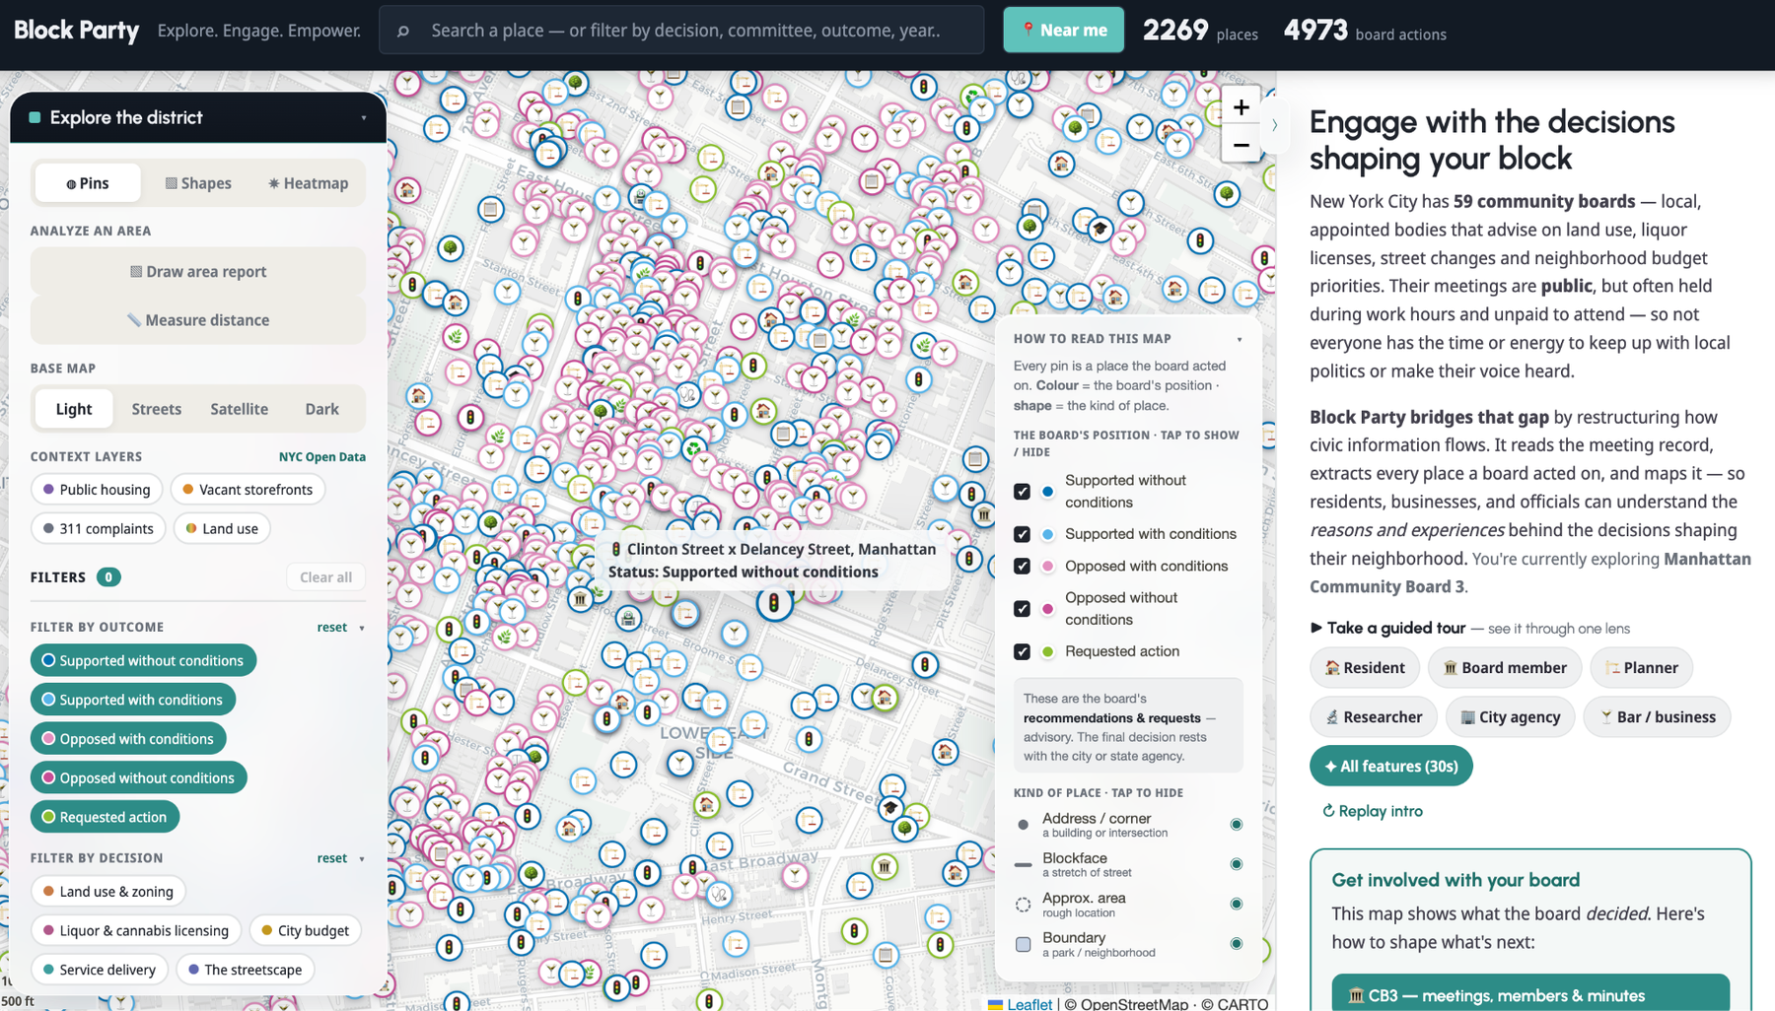Open CB3 meetings, members & minutes
The image size is (1775, 1011).
pyautogui.click(x=1530, y=994)
